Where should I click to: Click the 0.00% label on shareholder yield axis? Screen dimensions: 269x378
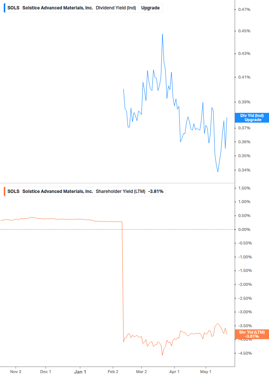[x=244, y=229]
